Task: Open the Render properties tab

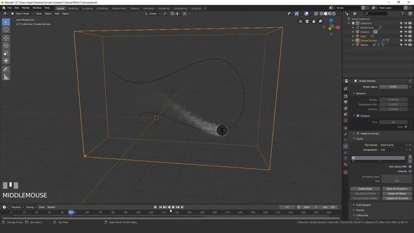Action: point(345,96)
